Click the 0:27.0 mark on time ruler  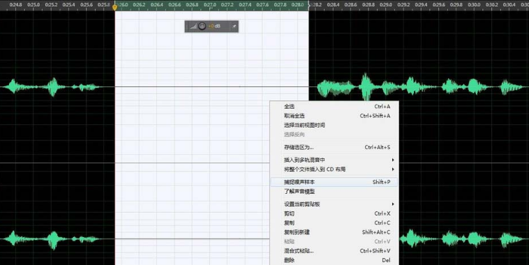click(x=210, y=5)
